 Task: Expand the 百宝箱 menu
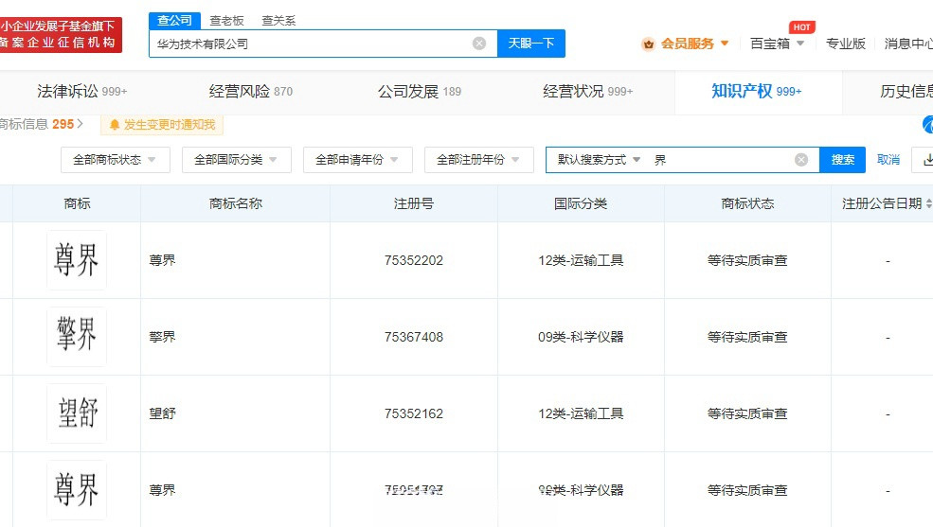777,44
